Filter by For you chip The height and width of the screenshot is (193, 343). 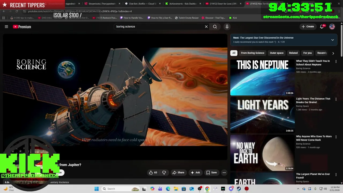(x=307, y=53)
